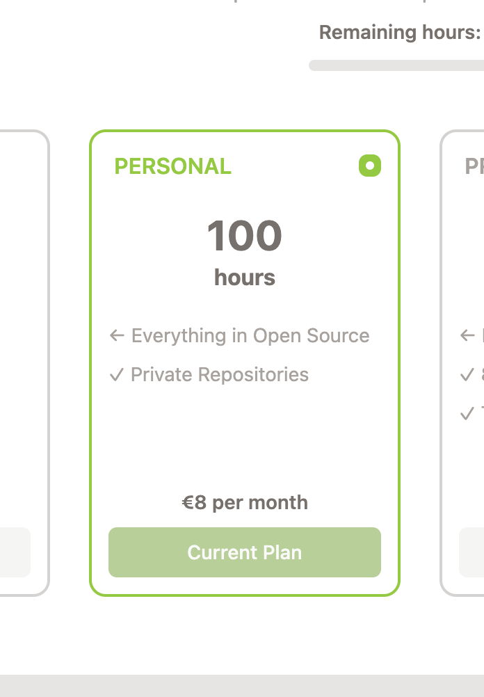This screenshot has width=484, height=697.
Task: Click second checkmark icon in right plan card
Action: (468, 414)
